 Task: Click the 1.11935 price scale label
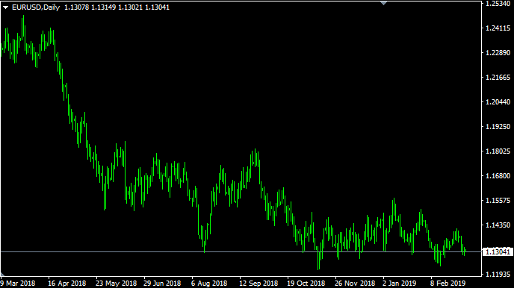(x=498, y=274)
